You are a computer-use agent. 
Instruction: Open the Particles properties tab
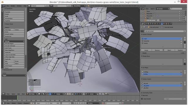coord(168,24)
